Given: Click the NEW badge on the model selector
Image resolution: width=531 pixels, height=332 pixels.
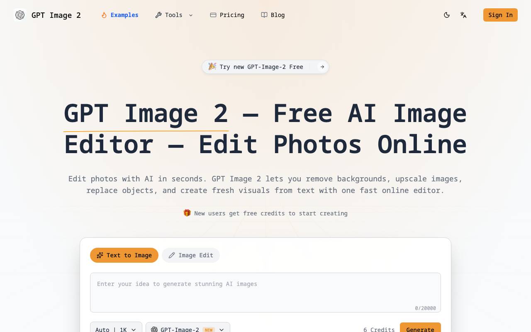Looking at the screenshot, I should pyautogui.click(x=209, y=330).
